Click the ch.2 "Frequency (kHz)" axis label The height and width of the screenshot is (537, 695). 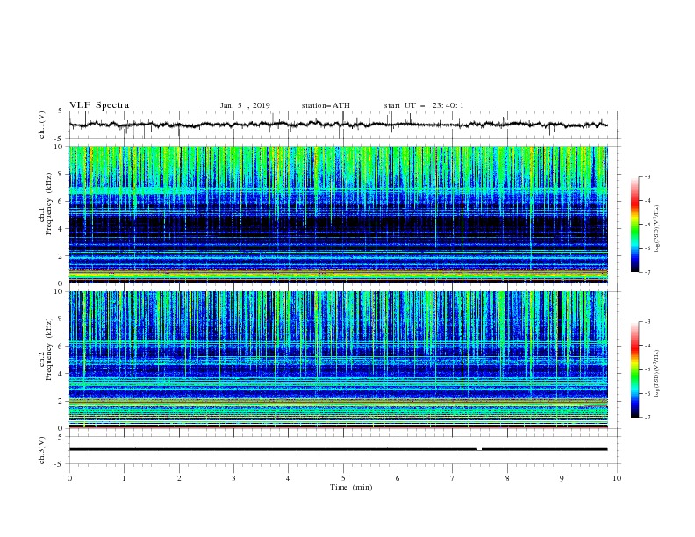pyautogui.click(x=49, y=350)
